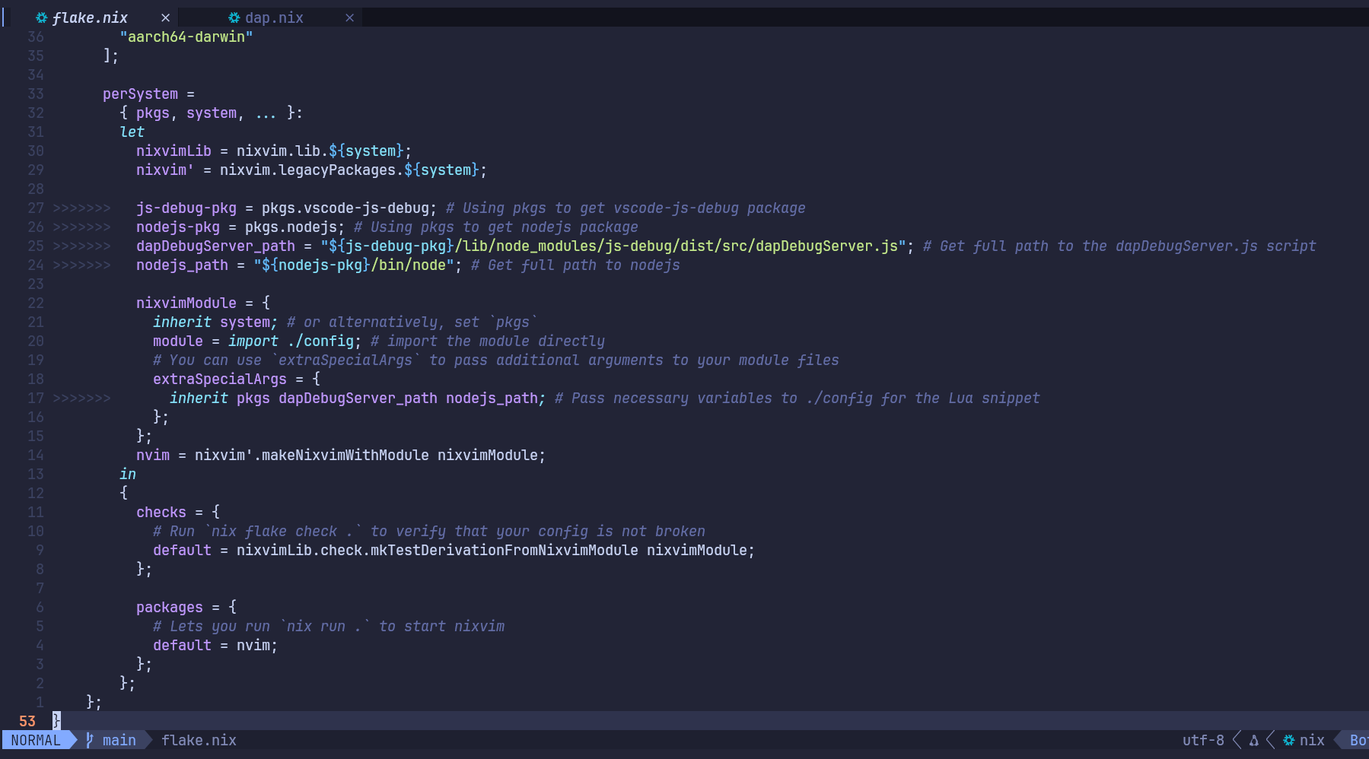Click the nix gear icon on dap.nix tab
This screenshot has height=759, width=1369.
[234, 17]
